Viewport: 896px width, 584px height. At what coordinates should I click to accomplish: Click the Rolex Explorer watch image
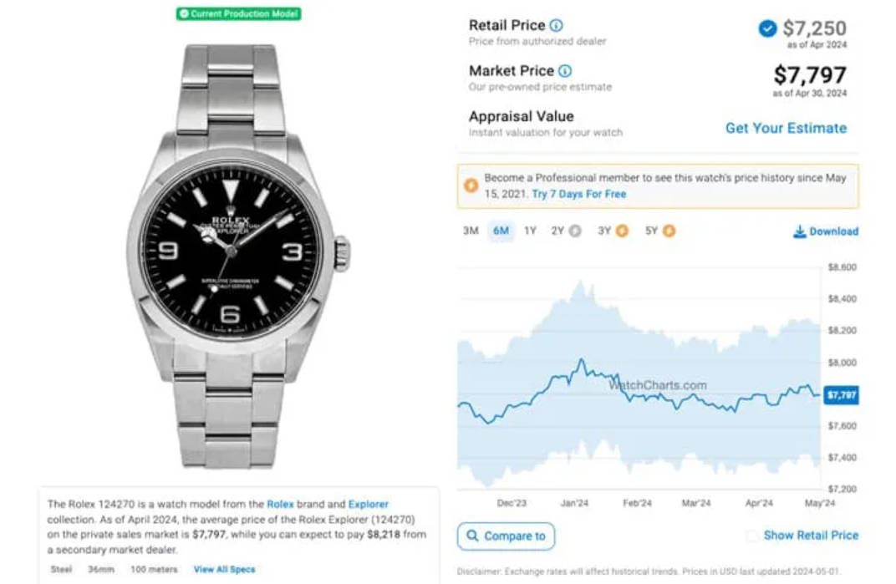point(237,256)
